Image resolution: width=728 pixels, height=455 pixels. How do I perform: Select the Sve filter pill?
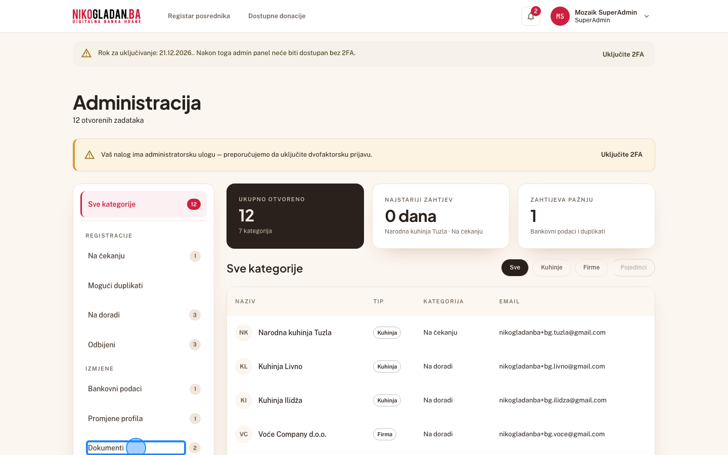tap(515, 267)
